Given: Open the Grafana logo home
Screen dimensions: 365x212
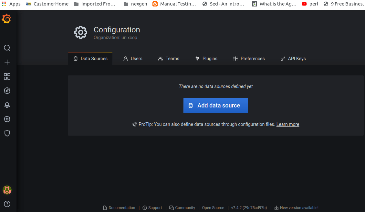Looking at the screenshot, I should point(6,19).
